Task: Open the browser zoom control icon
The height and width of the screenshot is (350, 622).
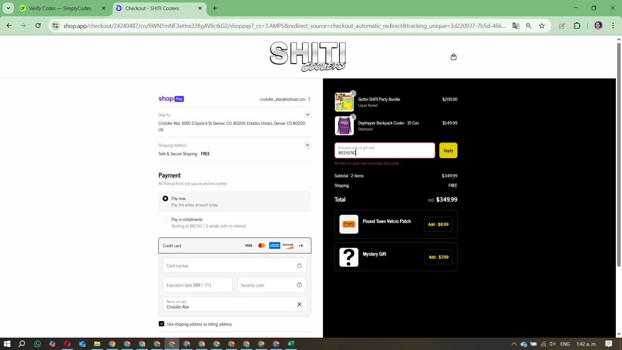Action: [529, 26]
